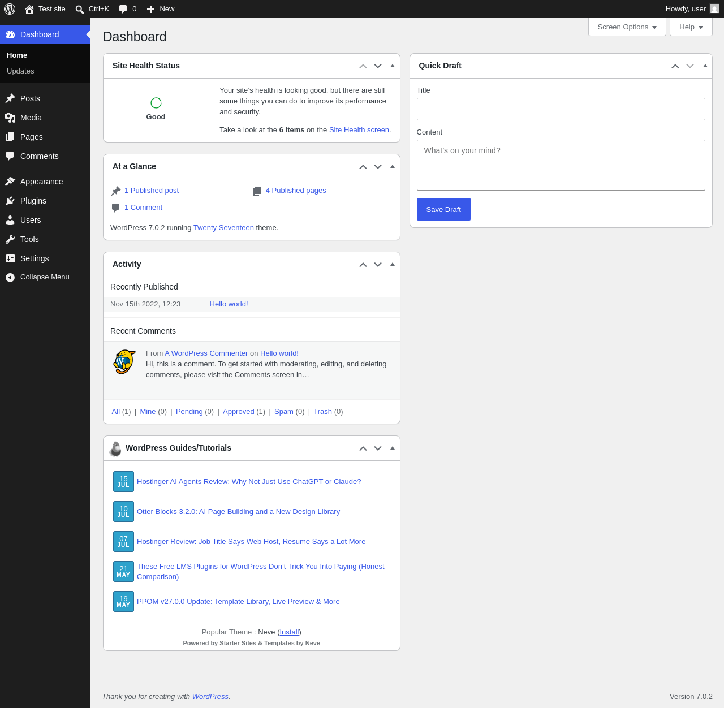Click Save Draft button
This screenshot has width=724, height=708.
pos(443,209)
